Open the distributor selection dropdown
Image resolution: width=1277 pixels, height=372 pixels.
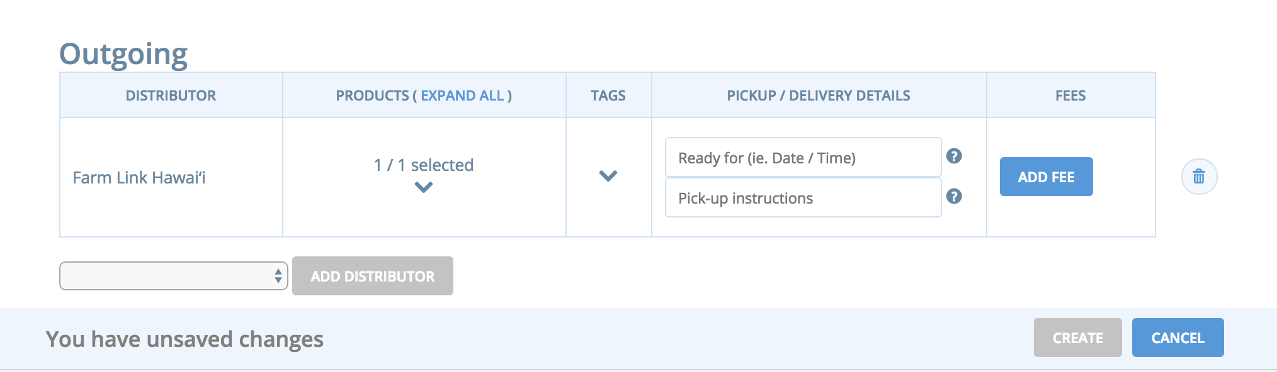coord(173,275)
